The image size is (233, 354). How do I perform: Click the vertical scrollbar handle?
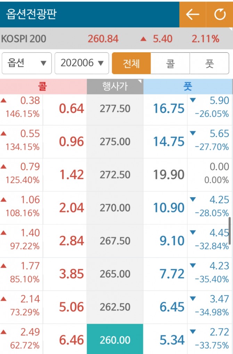[x=230, y=230]
